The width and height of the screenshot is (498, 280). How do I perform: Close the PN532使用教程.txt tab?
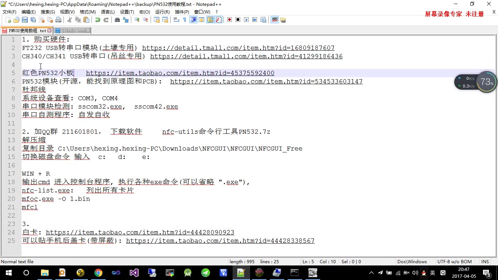(x=50, y=31)
